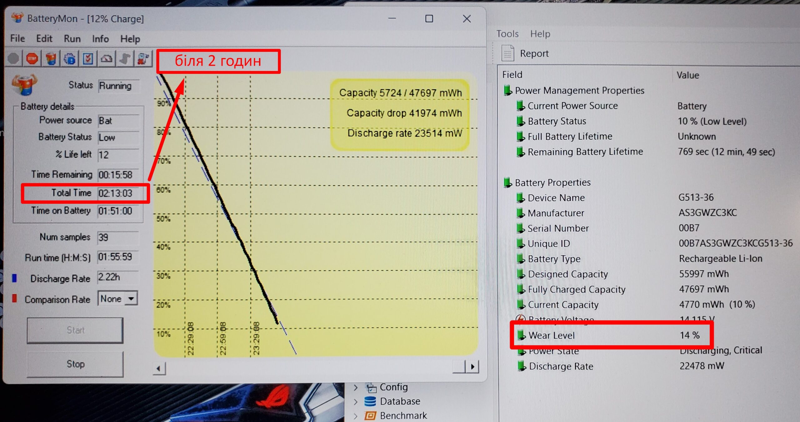Viewport: 800px width, 422px height.
Task: Expand the Benchmark tree node
Action: tap(356, 416)
